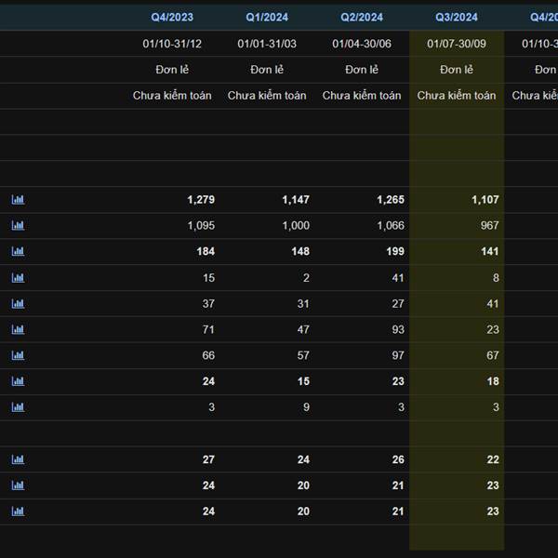Select "Đơn lẻ" in the Q3/2024 column
Viewport: 558px width, 558px height.
click(x=457, y=70)
